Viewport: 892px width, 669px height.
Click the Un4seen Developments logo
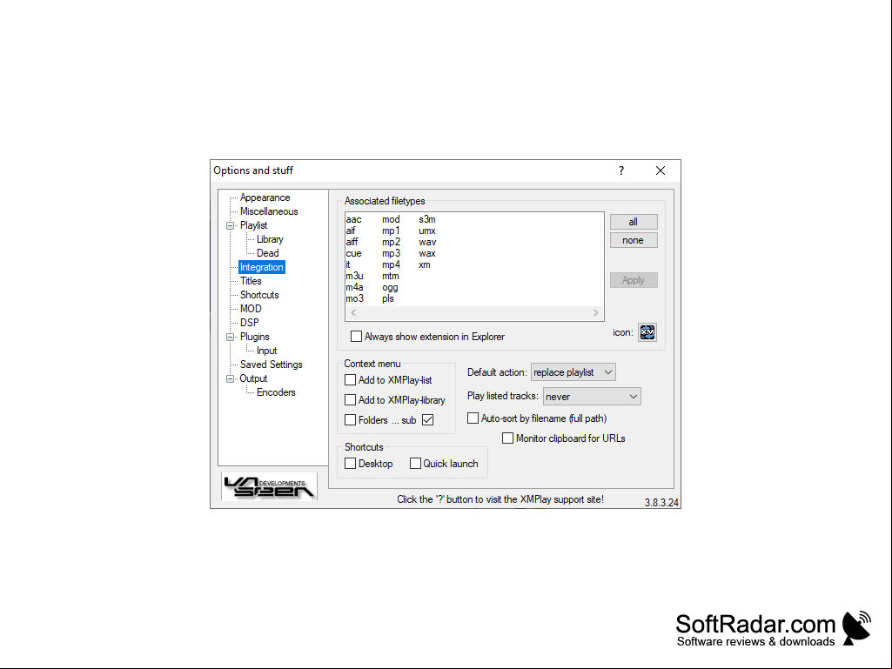click(x=269, y=486)
